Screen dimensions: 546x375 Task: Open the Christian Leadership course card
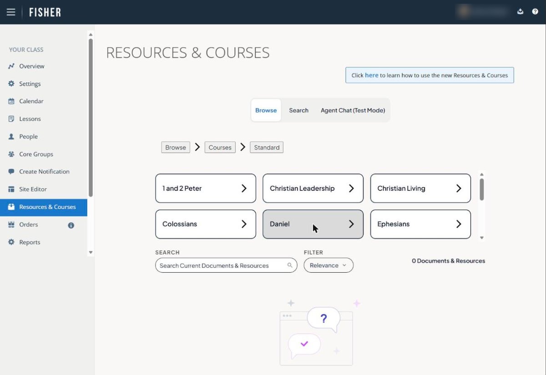coord(313,188)
